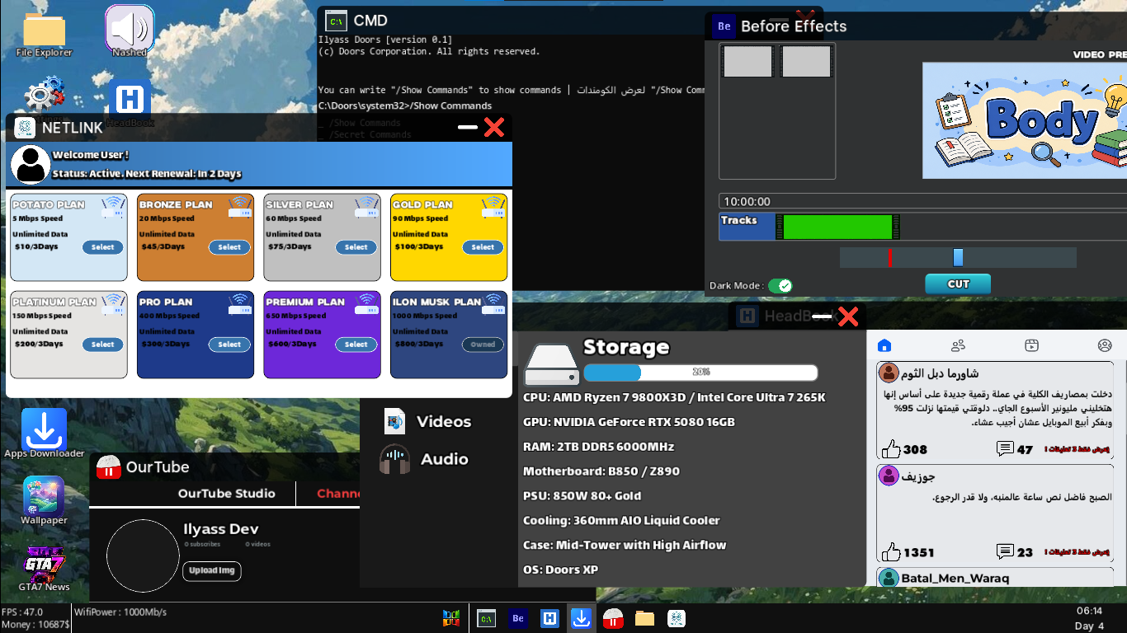1127x633 pixels.
Task: Open the HeadBook friends icon
Action: (x=958, y=345)
